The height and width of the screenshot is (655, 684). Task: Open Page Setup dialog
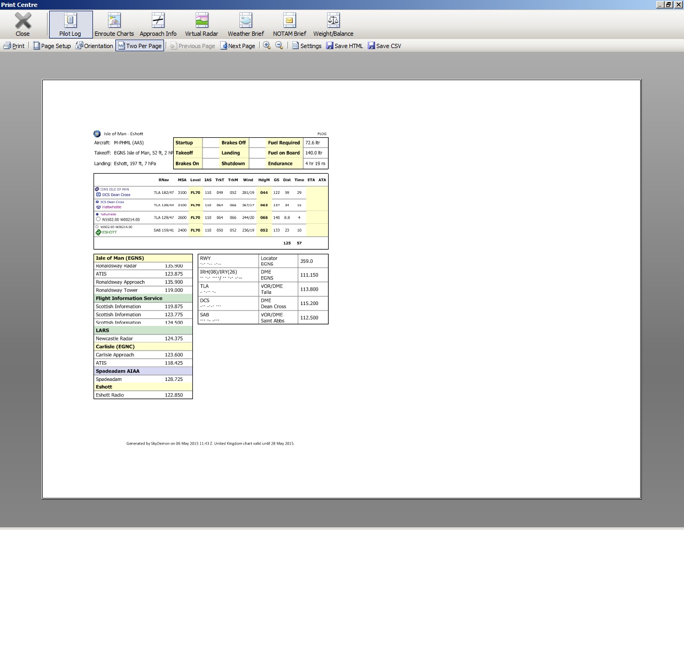pyautogui.click(x=52, y=46)
